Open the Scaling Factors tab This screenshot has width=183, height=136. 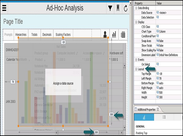[63, 35]
